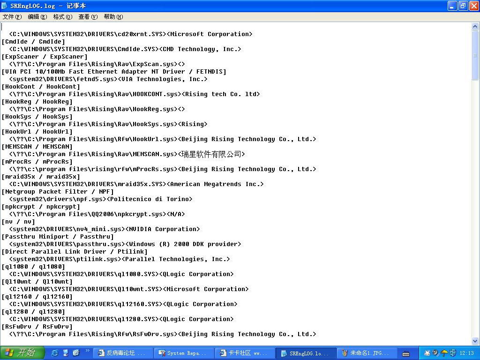The image size is (480, 360).
Task: Minimize the Notepad window
Action: point(452,6)
